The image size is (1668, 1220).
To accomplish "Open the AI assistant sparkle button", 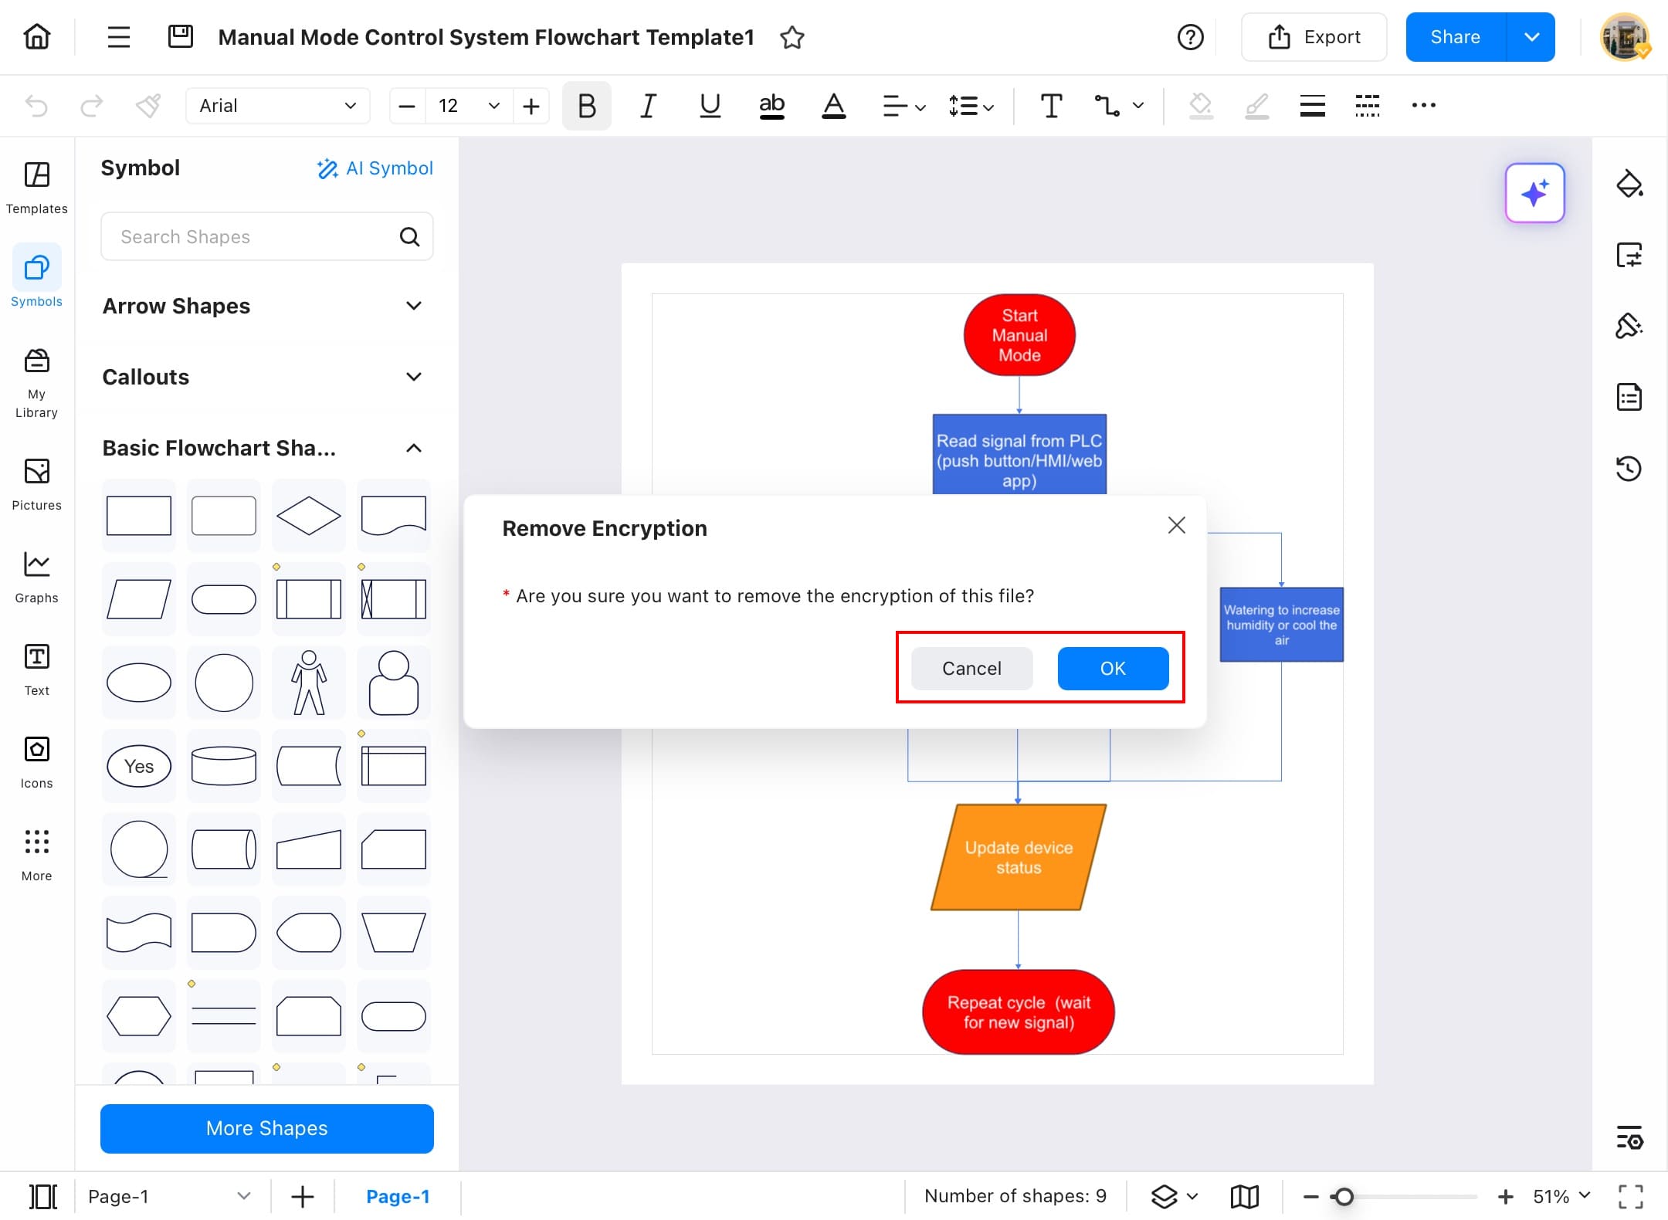I will point(1534,193).
